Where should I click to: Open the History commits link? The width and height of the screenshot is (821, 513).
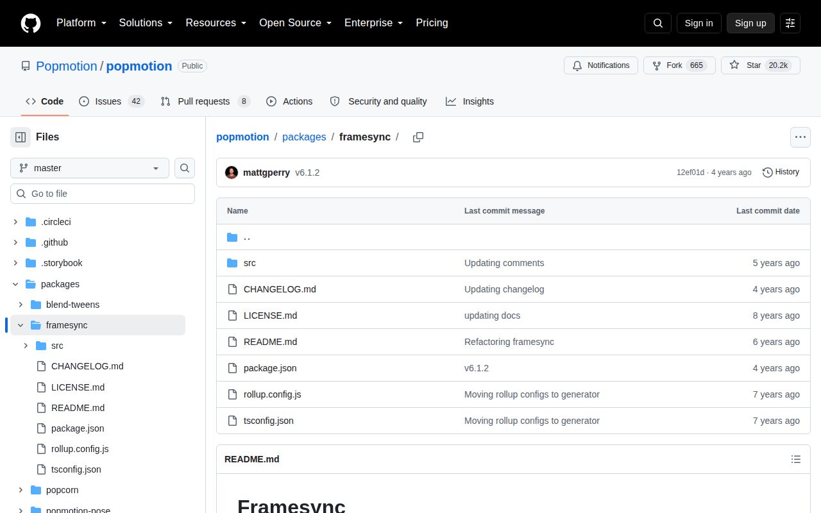[781, 172]
